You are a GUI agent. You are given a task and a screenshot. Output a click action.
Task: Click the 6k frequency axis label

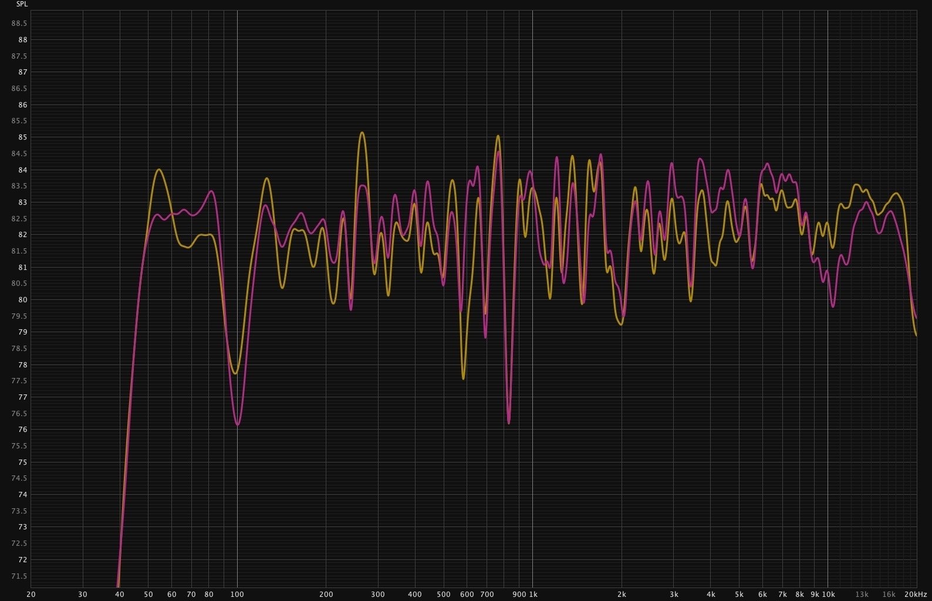point(762,595)
